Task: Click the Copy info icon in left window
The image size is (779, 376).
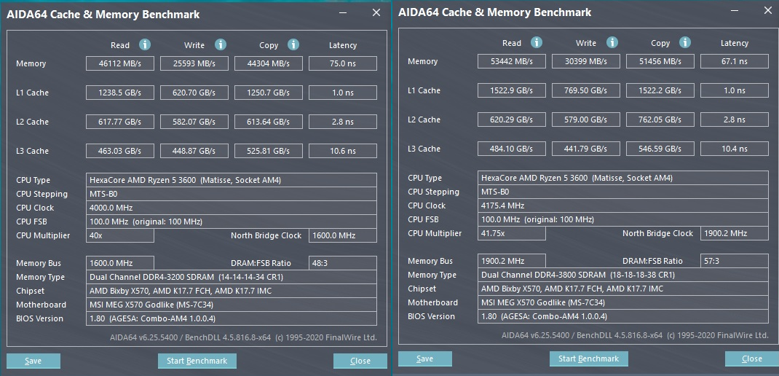Action: pos(293,44)
